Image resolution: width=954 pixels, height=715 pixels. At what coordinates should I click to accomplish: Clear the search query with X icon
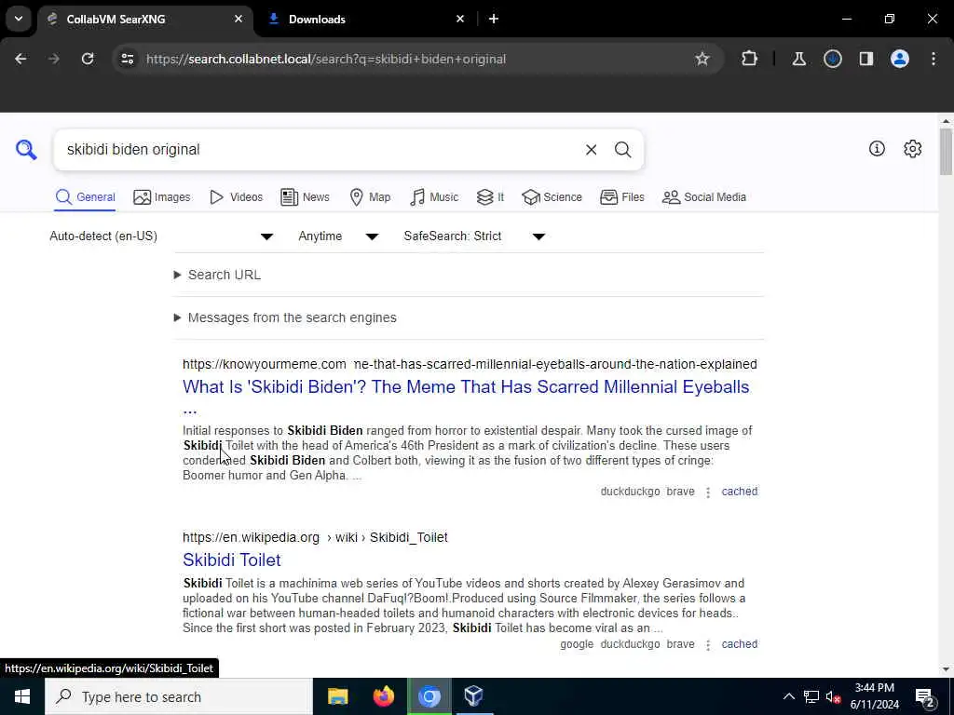click(x=591, y=150)
